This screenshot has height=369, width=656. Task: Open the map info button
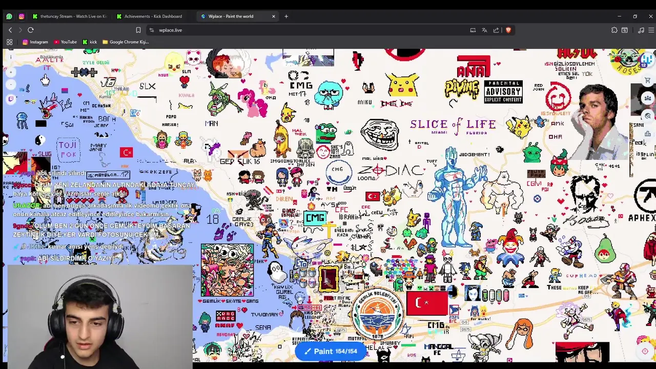[x=11, y=58]
